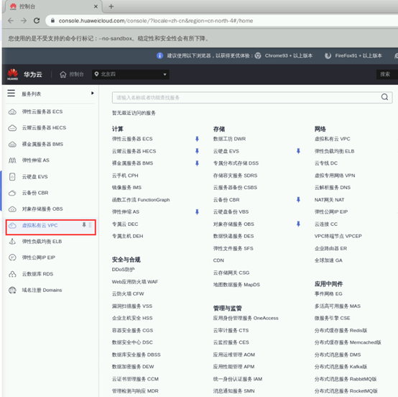Open the console home icon
Viewport: 398px width, 397px height.
(63, 74)
